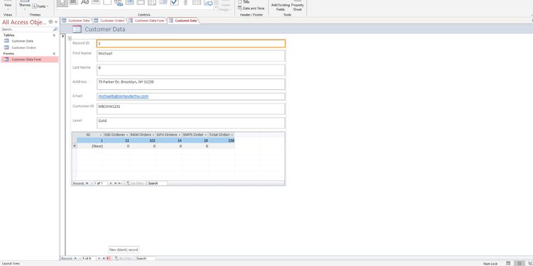Expand the Controls gallery dropdown
533x266 pixels.
point(215,7)
